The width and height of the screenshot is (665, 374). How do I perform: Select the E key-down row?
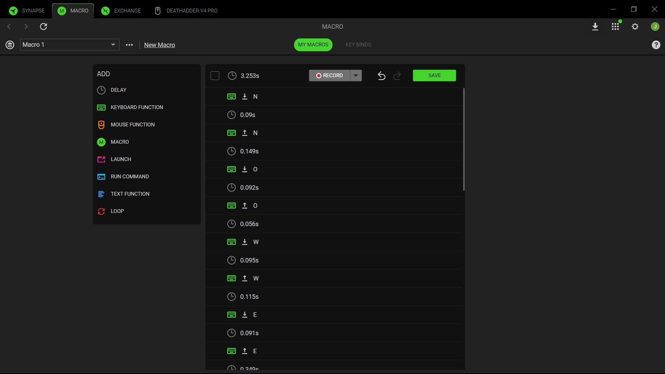333,315
